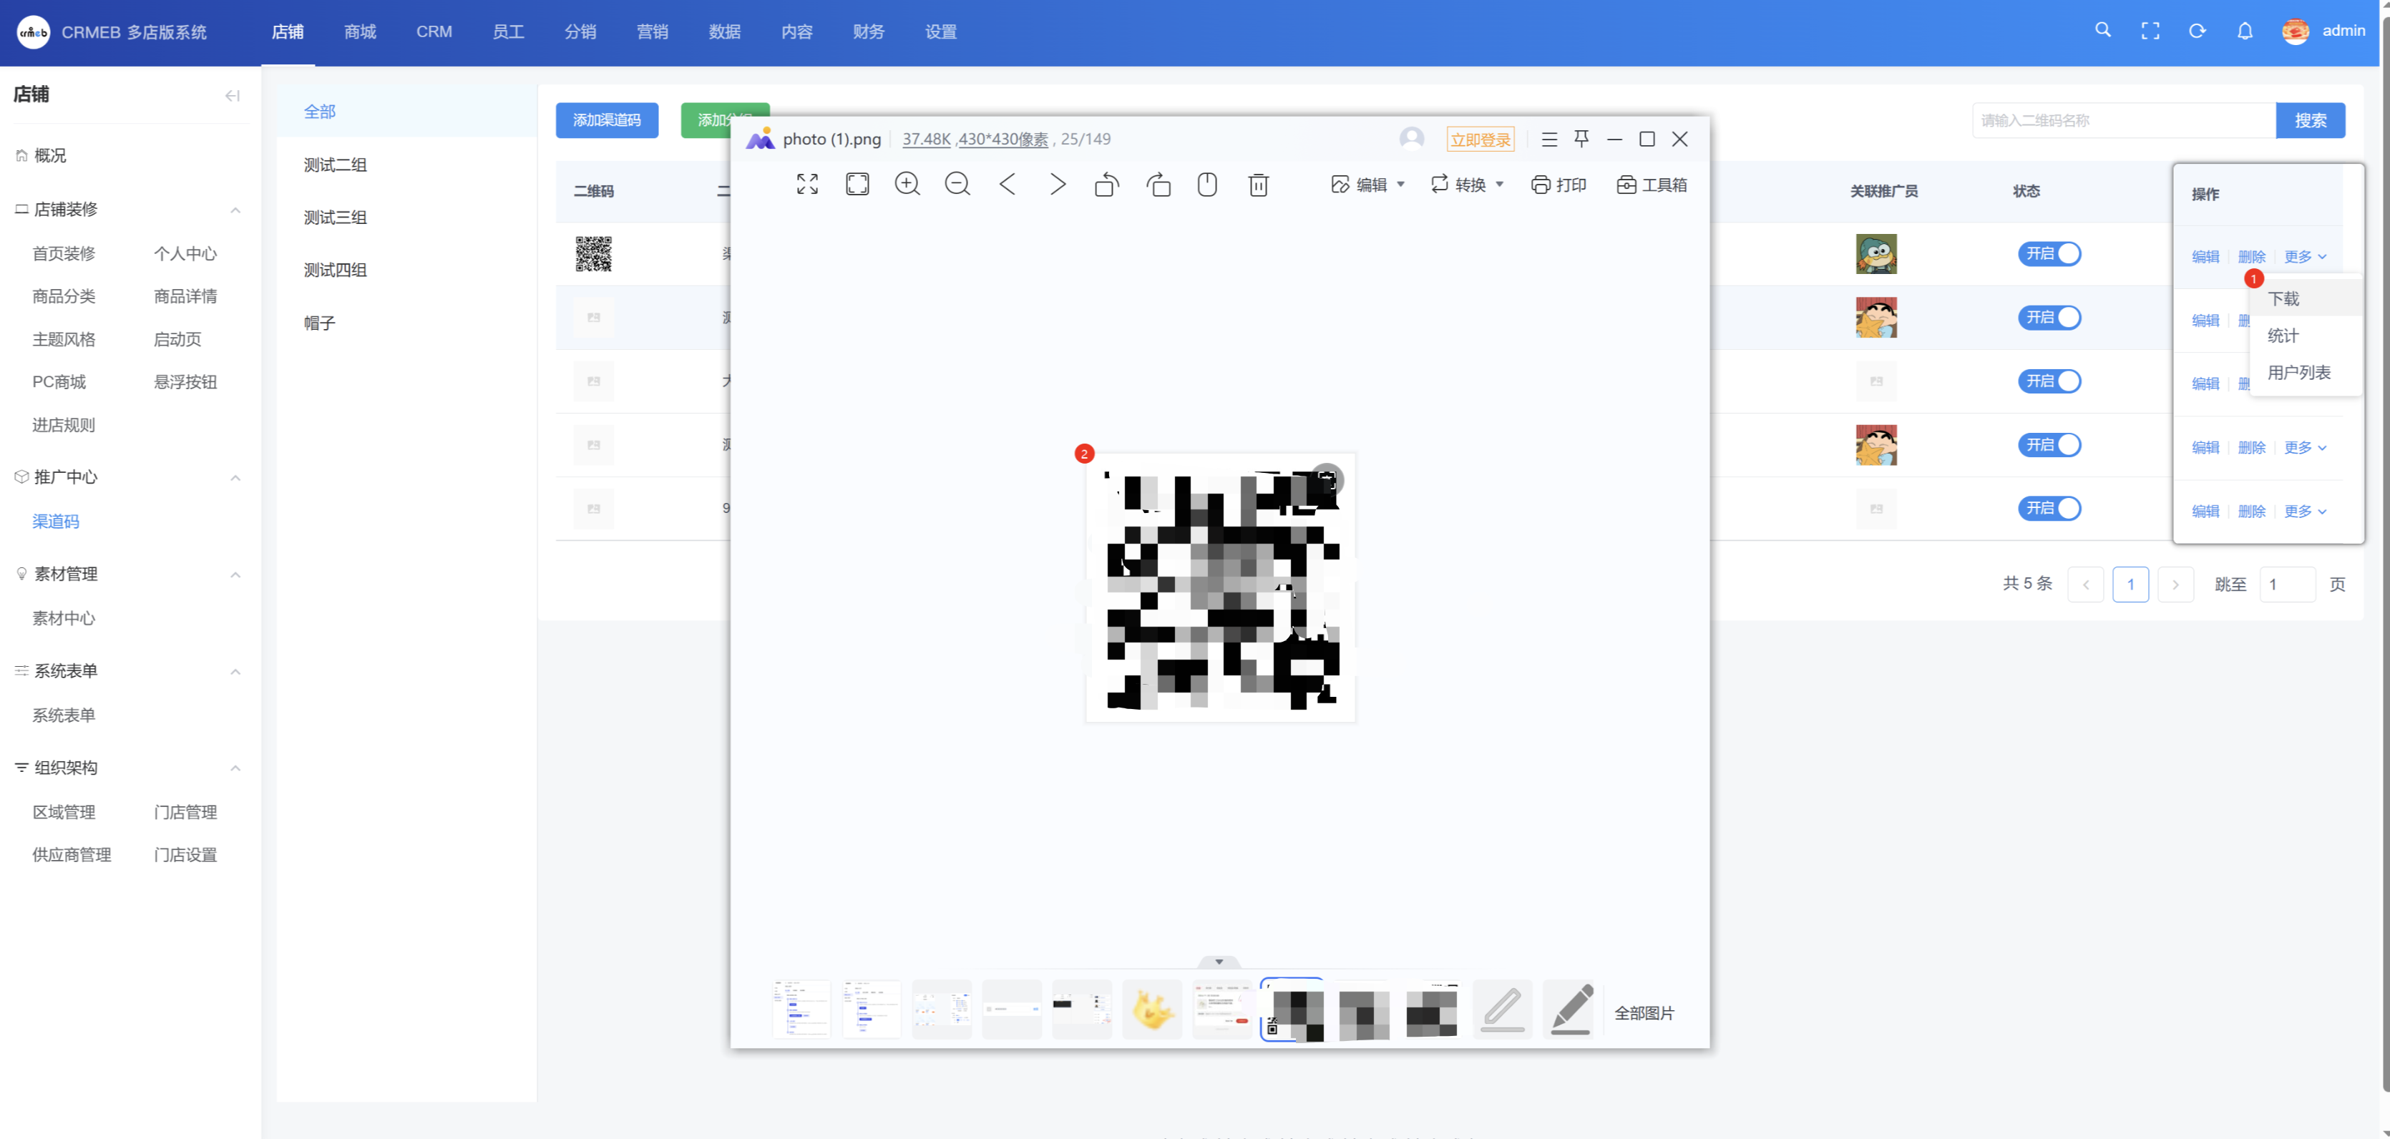2390x1139 pixels.
Task: Go to next image arrow
Action: coord(1057,185)
